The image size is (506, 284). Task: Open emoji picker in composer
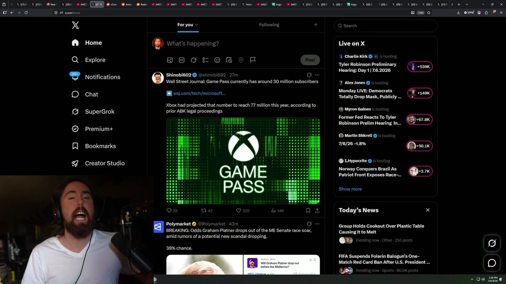point(217,60)
